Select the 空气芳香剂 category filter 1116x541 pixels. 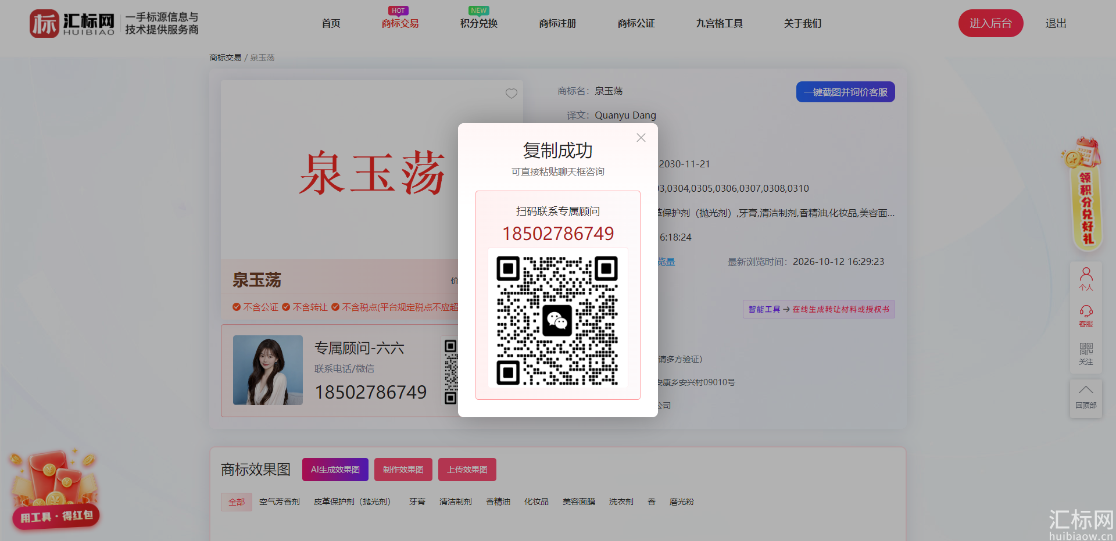[280, 501]
